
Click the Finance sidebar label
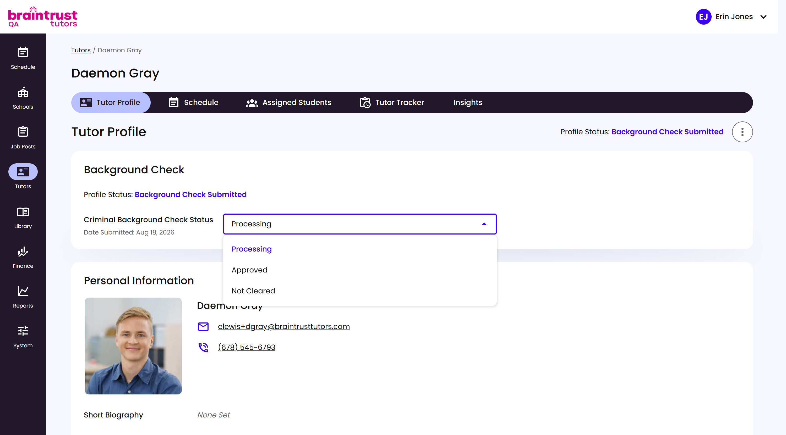pyautogui.click(x=23, y=266)
